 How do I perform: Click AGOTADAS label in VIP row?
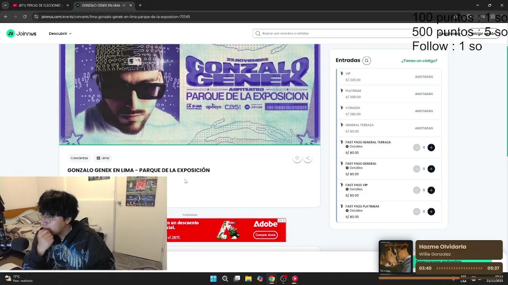(424, 77)
